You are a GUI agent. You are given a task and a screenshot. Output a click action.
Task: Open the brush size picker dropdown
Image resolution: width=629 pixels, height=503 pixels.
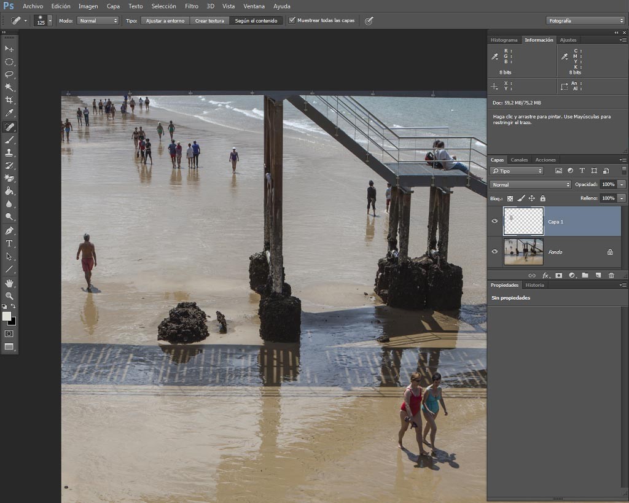[x=50, y=20]
